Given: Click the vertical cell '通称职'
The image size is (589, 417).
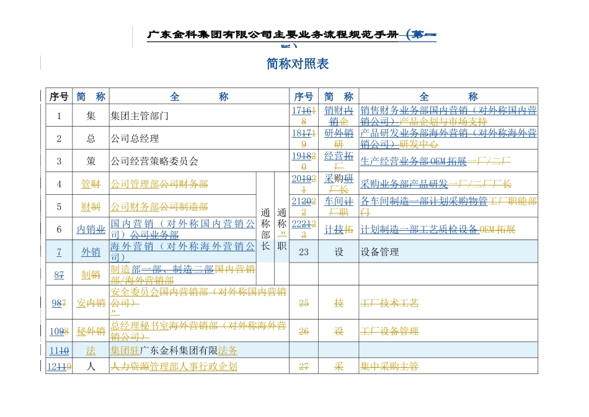Looking at the screenshot, I should coord(281,229).
